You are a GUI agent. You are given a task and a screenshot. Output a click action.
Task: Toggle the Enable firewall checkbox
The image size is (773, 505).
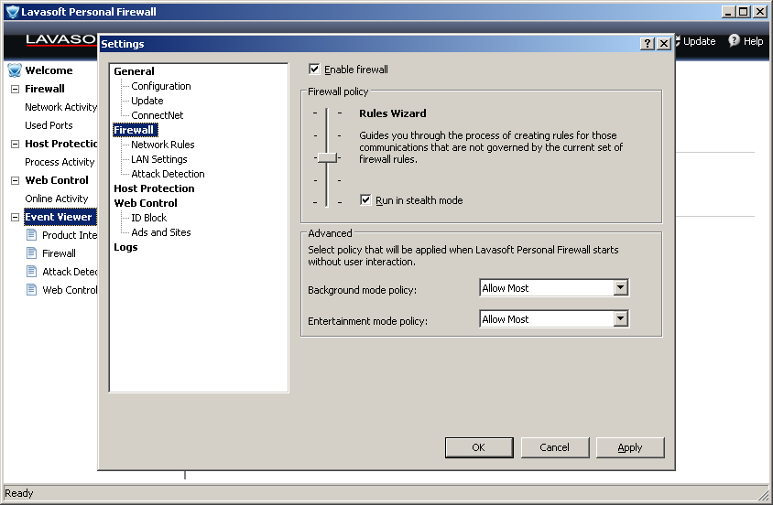(x=314, y=69)
